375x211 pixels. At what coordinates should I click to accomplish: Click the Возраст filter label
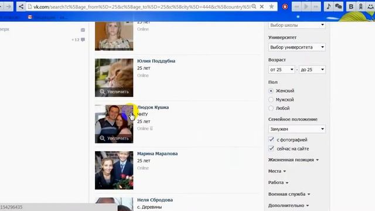pyautogui.click(x=277, y=60)
